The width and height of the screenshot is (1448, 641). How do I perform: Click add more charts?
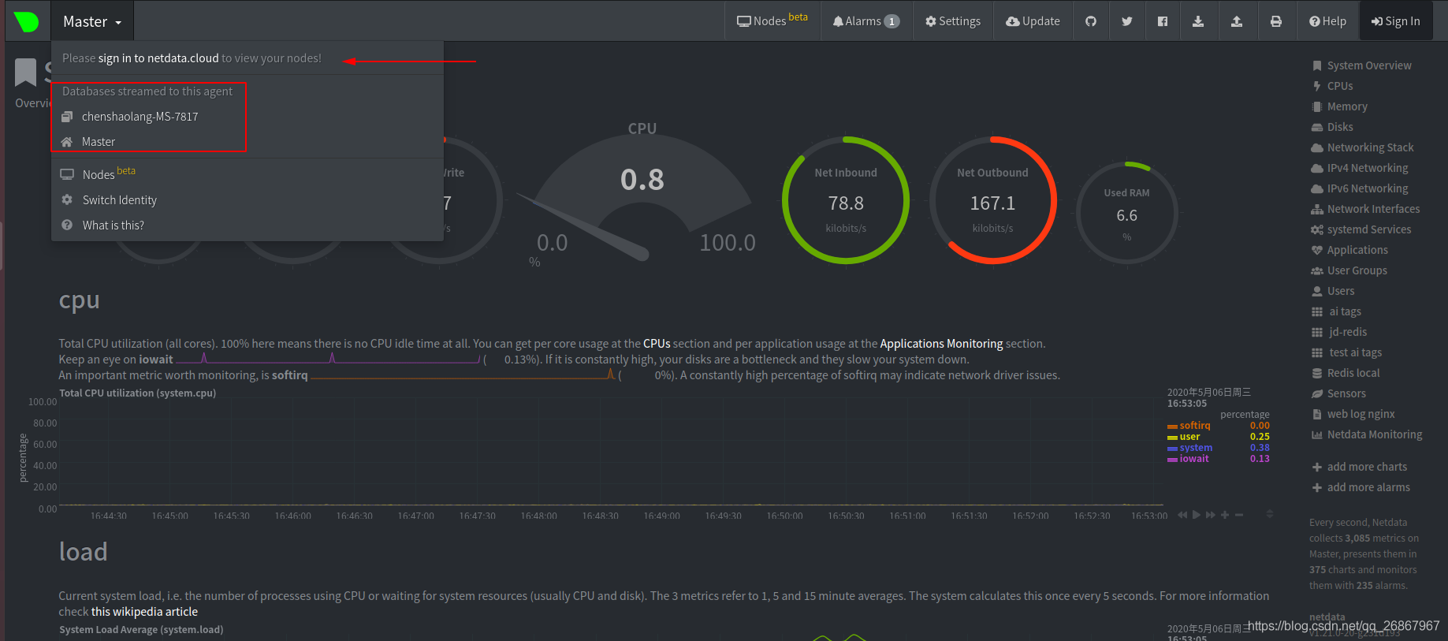coord(1367,467)
